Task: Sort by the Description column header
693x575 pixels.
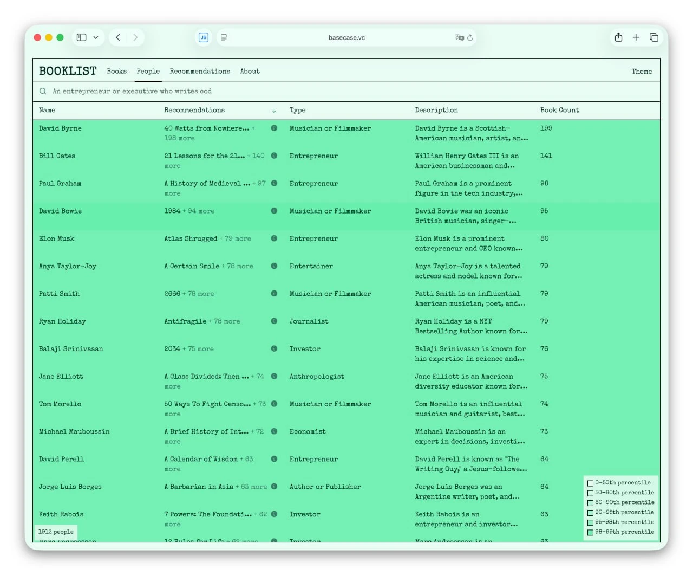Action: click(x=436, y=110)
